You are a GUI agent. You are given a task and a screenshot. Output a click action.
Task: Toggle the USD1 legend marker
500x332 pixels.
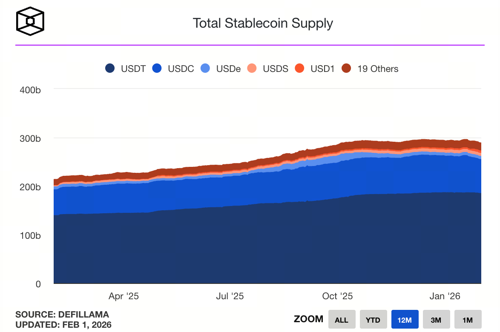pyautogui.click(x=300, y=69)
